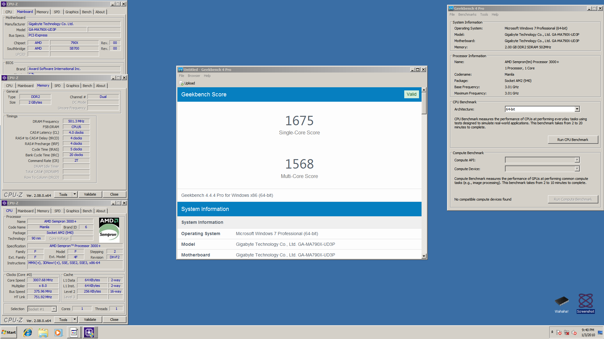The height and width of the screenshot is (339, 604).
Task: Open Internet Explorer from the taskbar
Action: 28,332
